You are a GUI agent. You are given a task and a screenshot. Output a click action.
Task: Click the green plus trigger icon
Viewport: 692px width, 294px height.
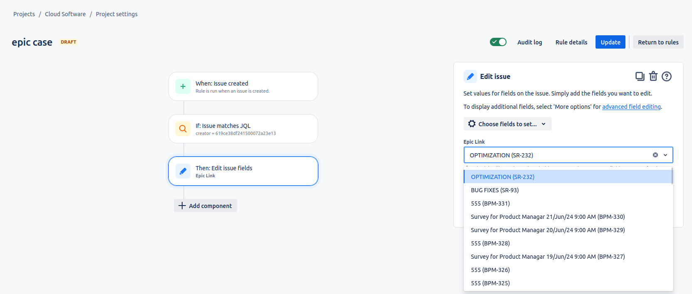point(183,86)
